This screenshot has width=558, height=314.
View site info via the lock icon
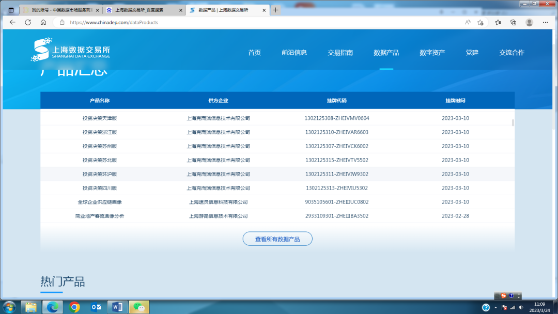pyautogui.click(x=62, y=22)
